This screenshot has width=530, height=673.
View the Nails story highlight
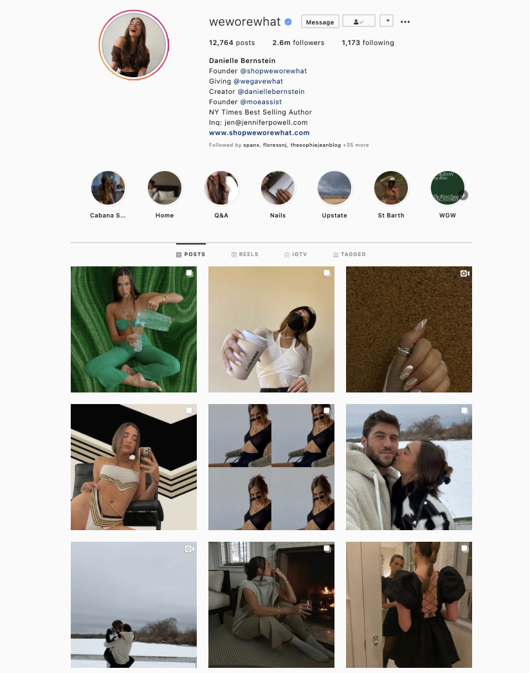tap(278, 188)
